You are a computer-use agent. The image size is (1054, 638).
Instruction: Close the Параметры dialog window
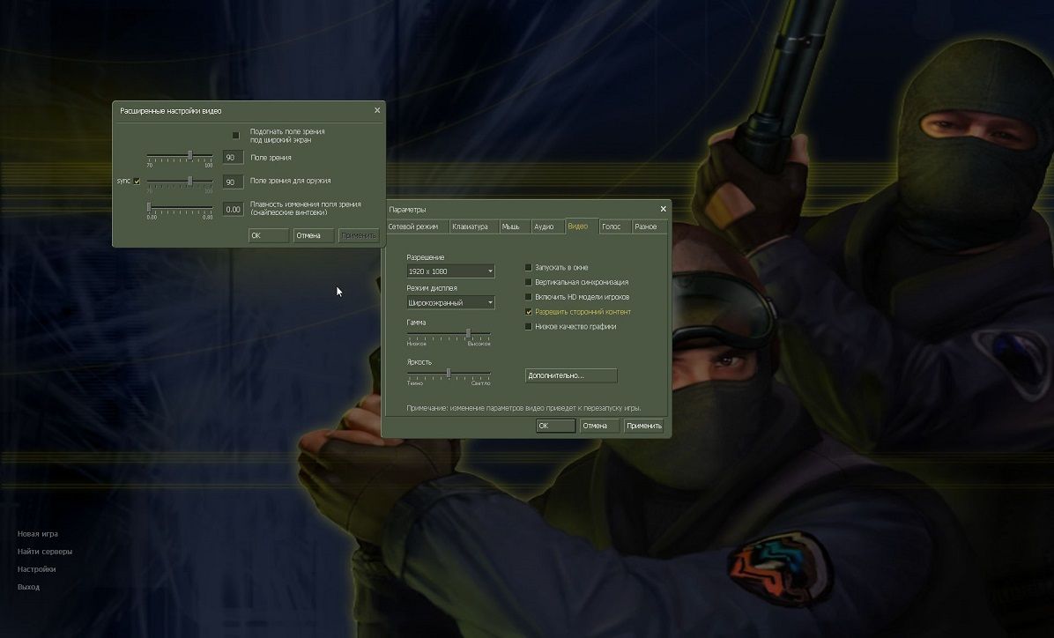click(663, 209)
